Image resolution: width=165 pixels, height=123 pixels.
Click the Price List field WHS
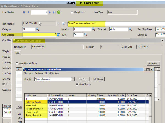coord(119,29)
